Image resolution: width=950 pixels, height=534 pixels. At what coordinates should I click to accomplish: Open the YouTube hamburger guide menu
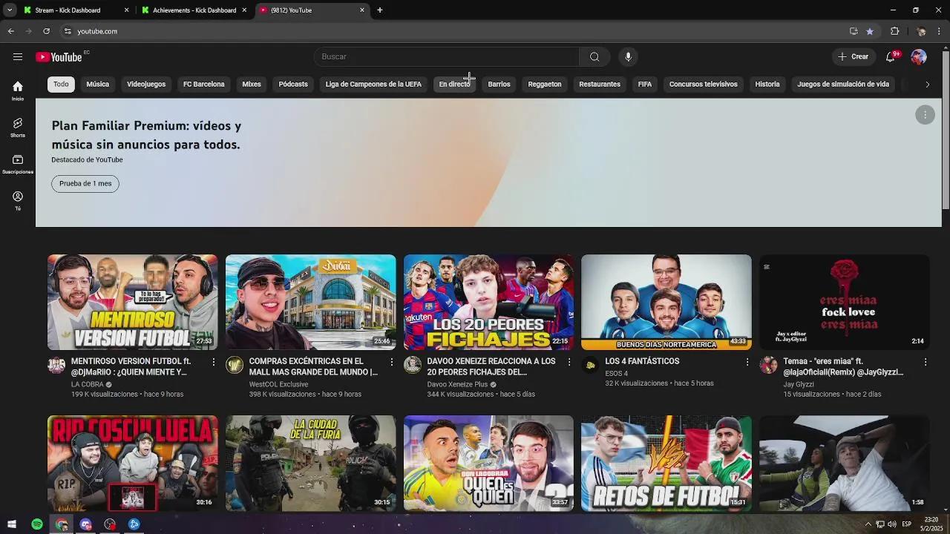coord(18,56)
